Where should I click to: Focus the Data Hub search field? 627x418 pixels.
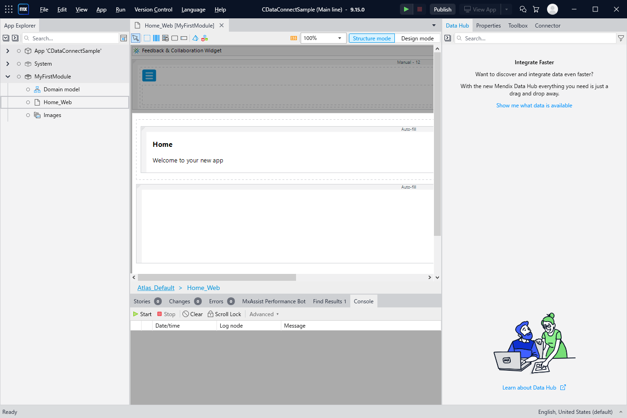coord(535,38)
